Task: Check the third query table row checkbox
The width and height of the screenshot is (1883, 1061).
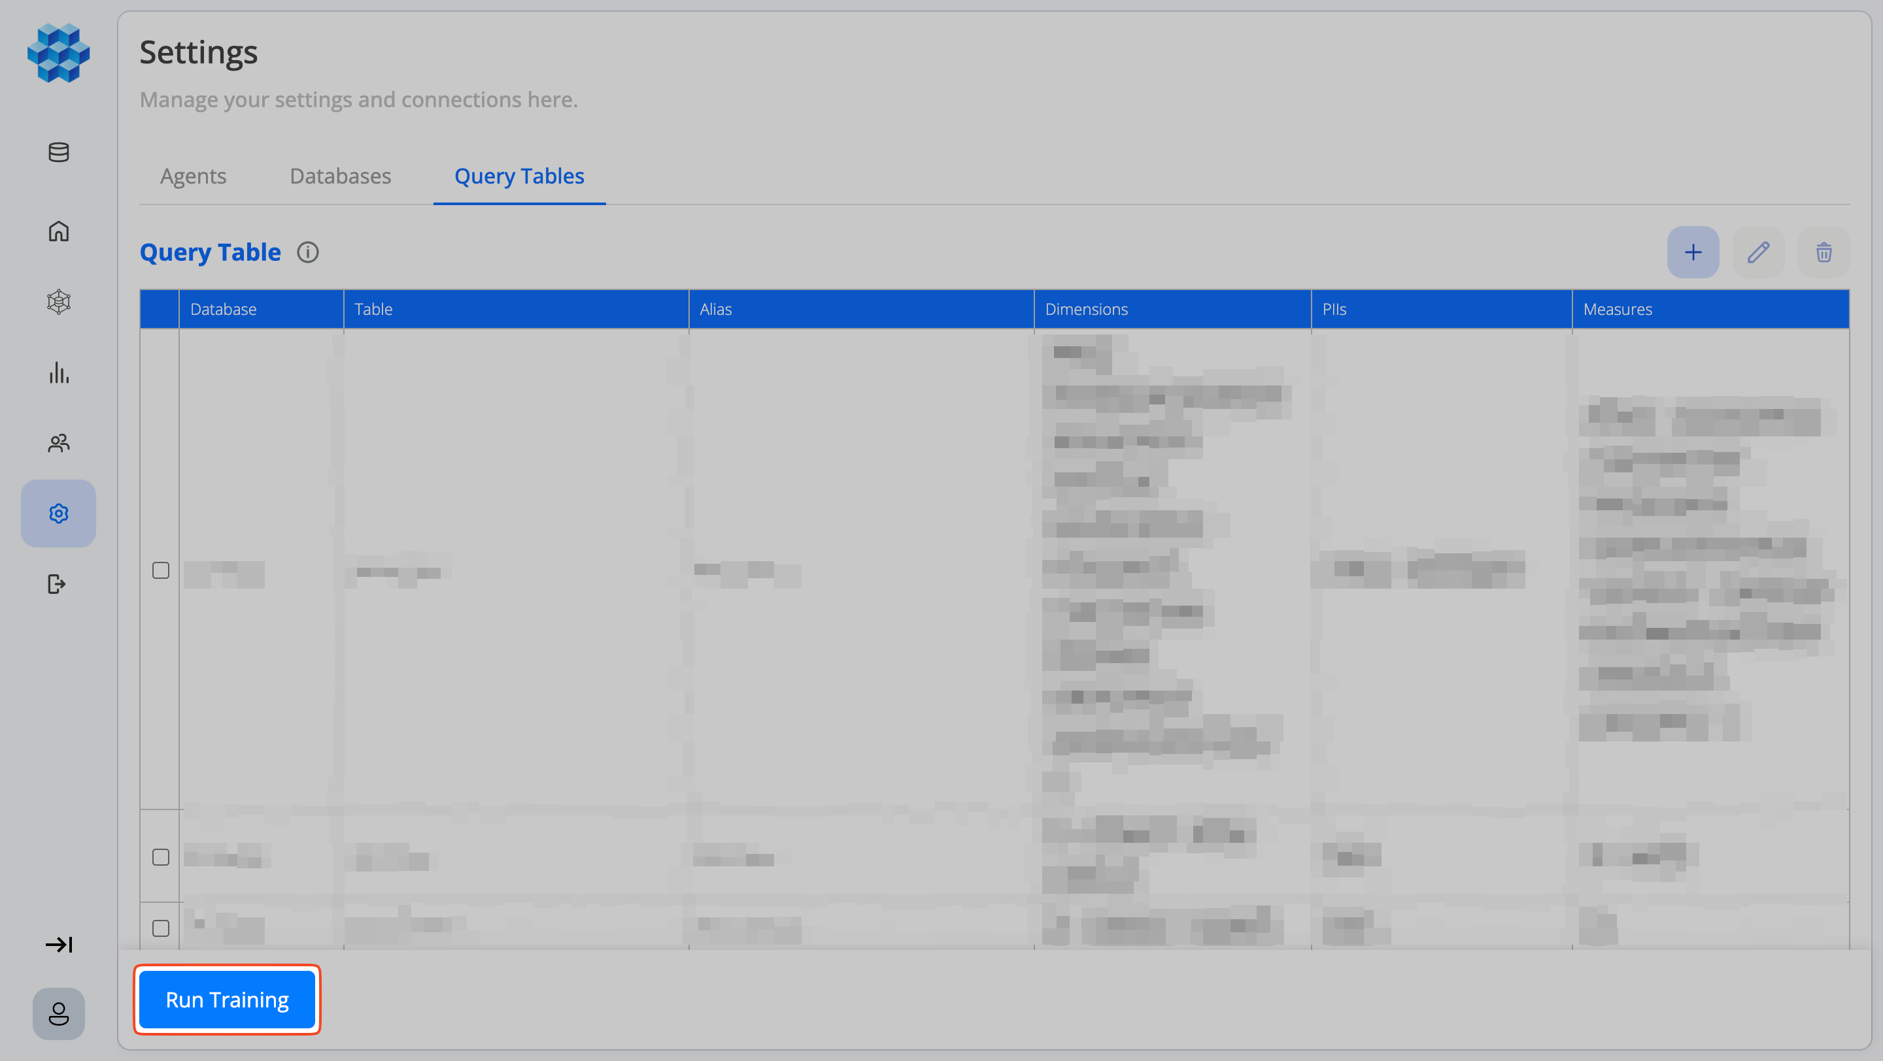Action: 161,927
